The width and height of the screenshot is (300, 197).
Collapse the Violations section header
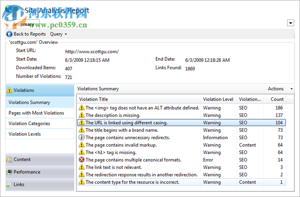[x=40, y=90]
